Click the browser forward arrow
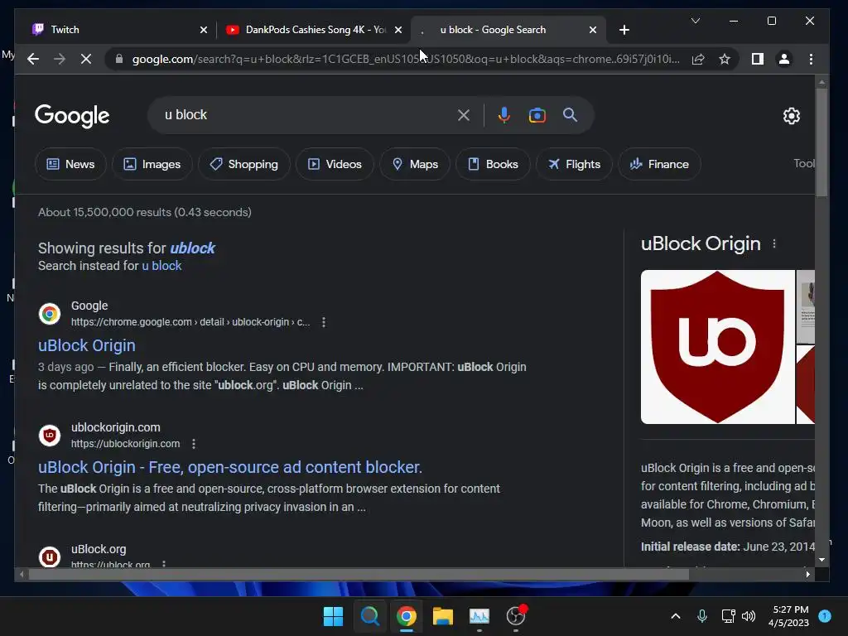The width and height of the screenshot is (848, 636). click(x=60, y=59)
